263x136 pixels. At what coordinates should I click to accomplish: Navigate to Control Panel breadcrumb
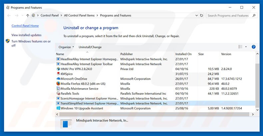point(50,15)
